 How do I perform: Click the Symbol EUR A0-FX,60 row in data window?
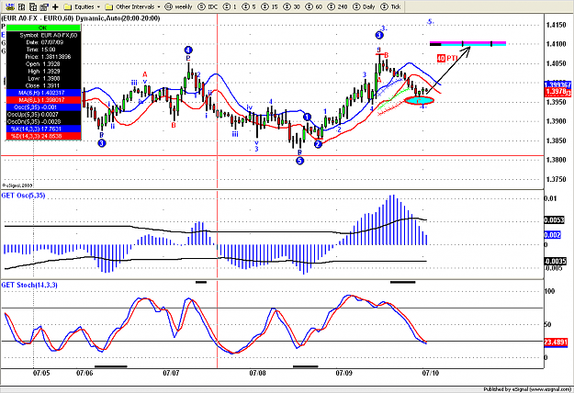pos(43,35)
